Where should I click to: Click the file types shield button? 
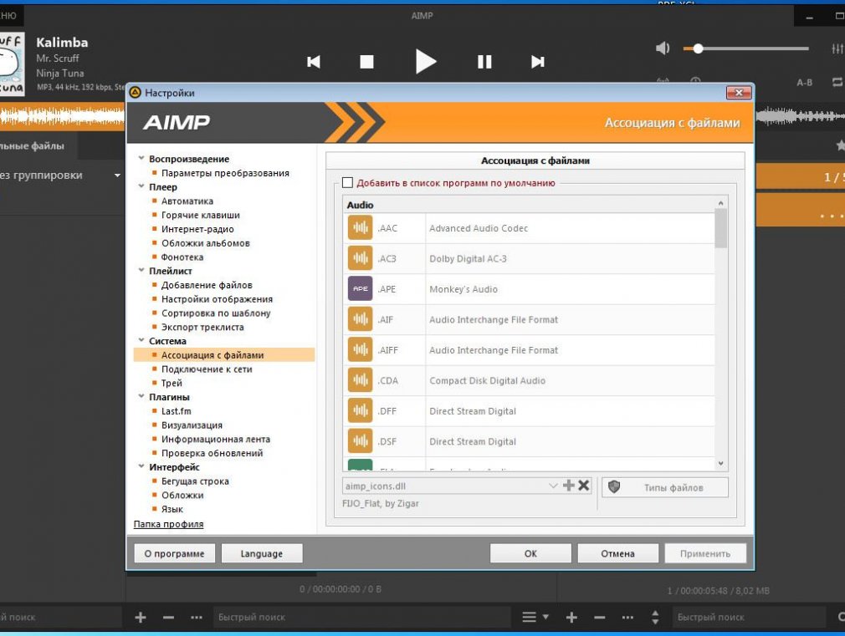[x=665, y=487]
